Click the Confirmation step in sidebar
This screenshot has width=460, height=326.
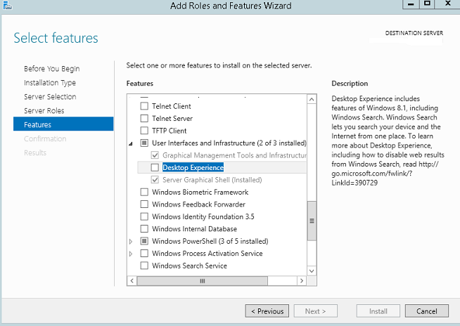45,138
